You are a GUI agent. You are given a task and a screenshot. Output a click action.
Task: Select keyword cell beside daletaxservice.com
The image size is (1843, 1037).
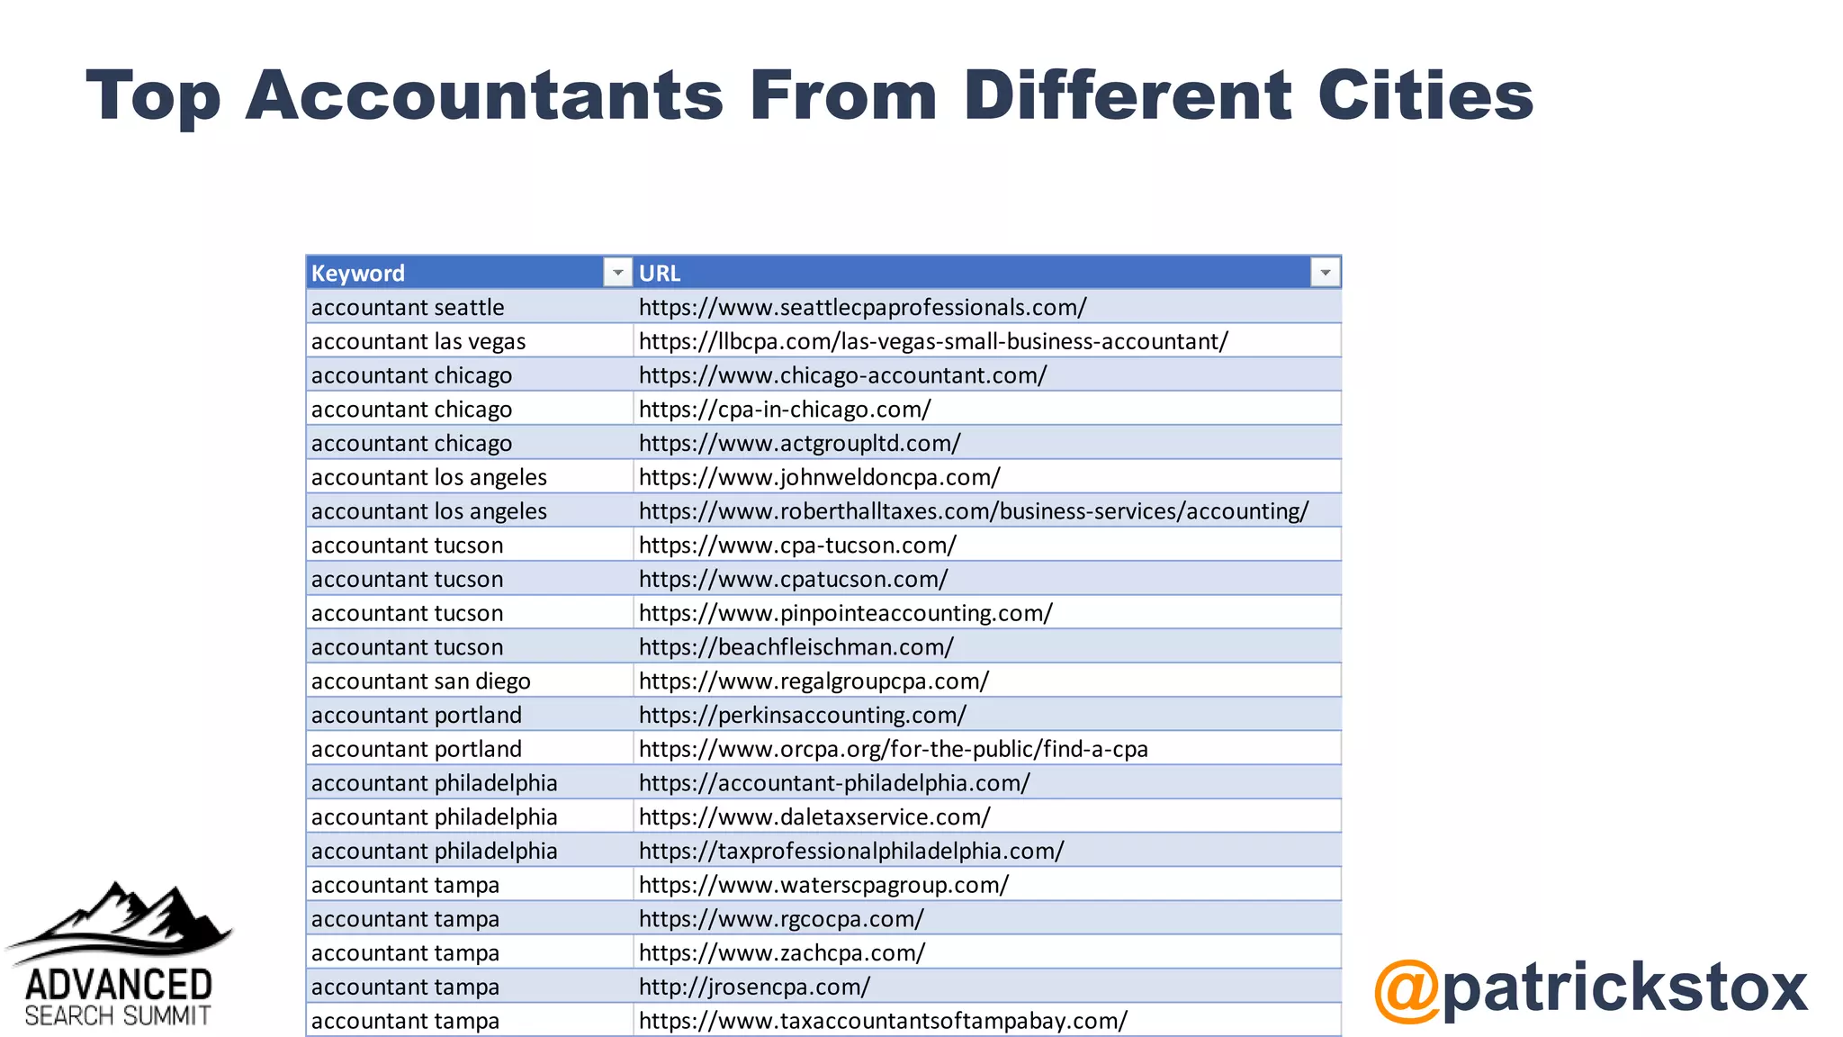[x=470, y=816]
